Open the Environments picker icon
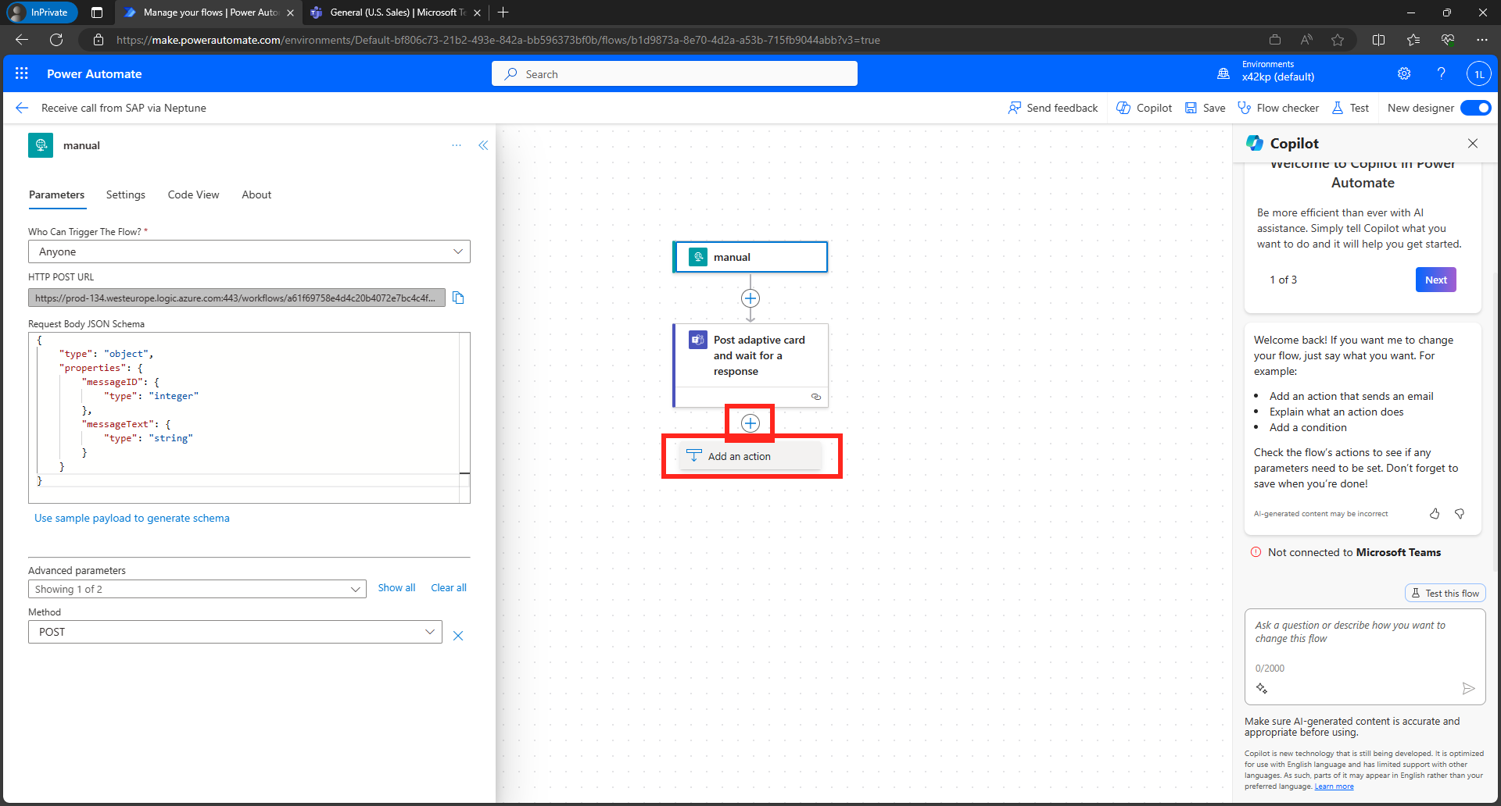Screen dimensions: 1501x806 coord(1223,73)
